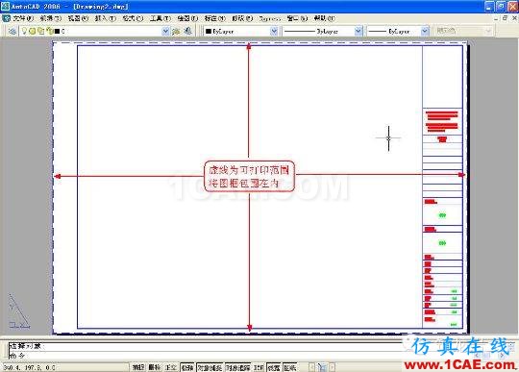Toggle the layer lock icon in the layer list
Screen dimensions: 519x372
(x=49, y=31)
